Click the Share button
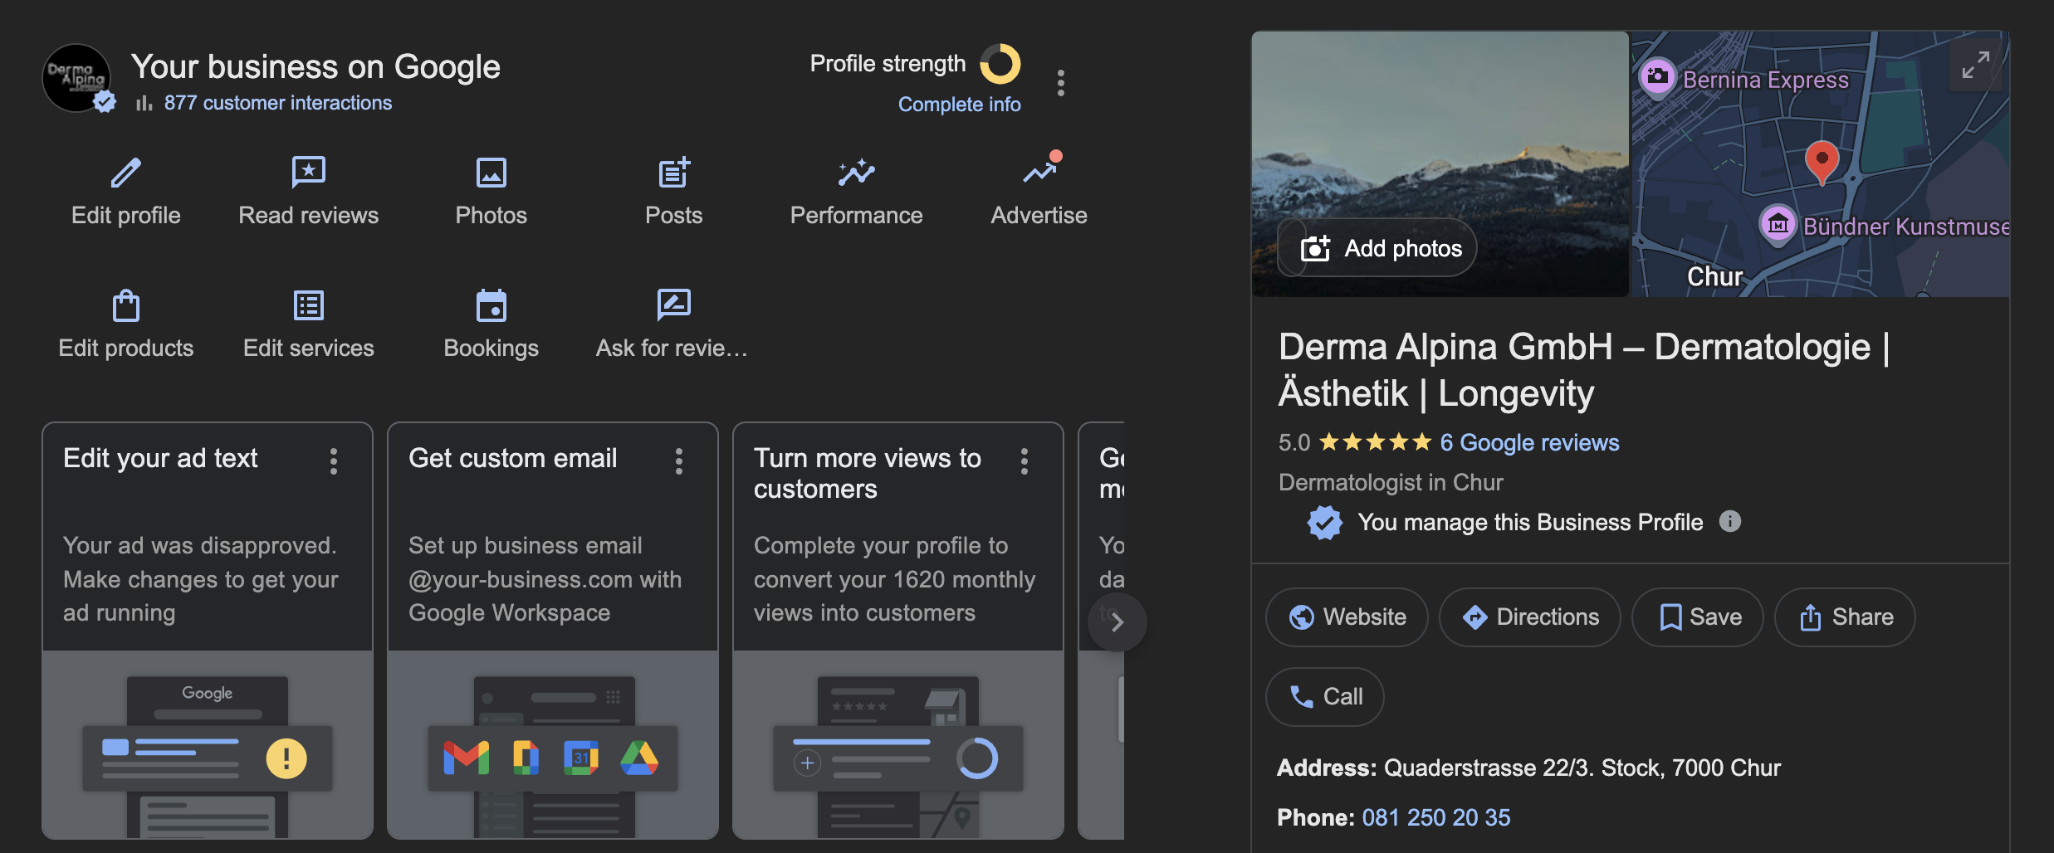The image size is (2054, 853). point(1845,617)
